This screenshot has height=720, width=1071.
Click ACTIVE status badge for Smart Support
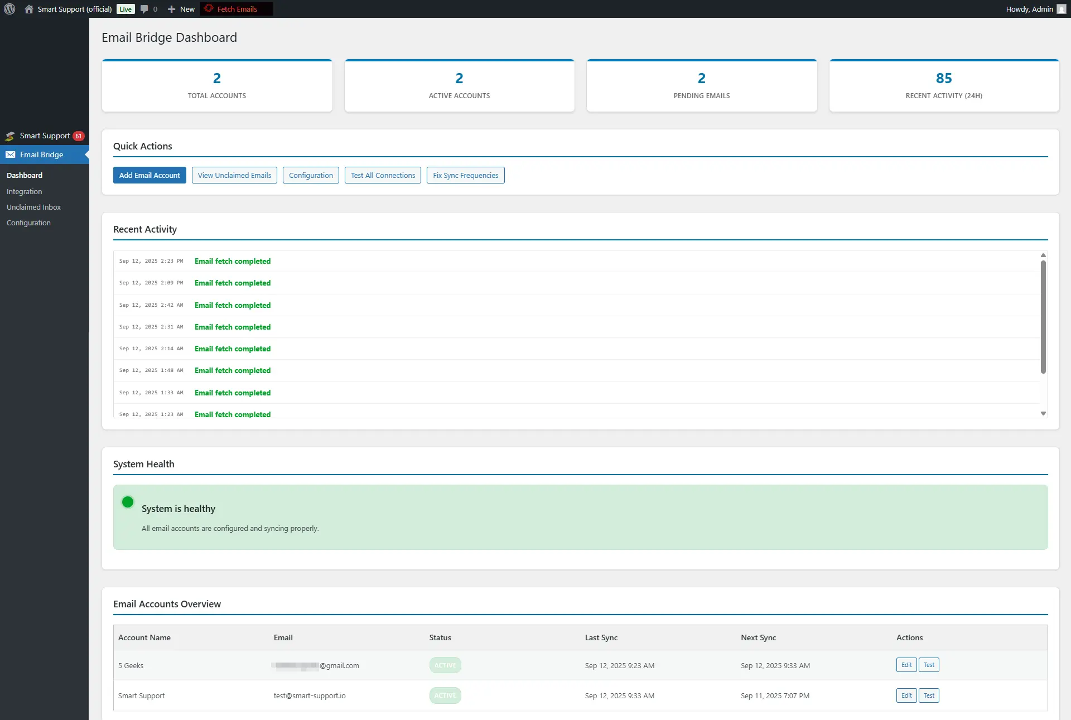(x=445, y=695)
